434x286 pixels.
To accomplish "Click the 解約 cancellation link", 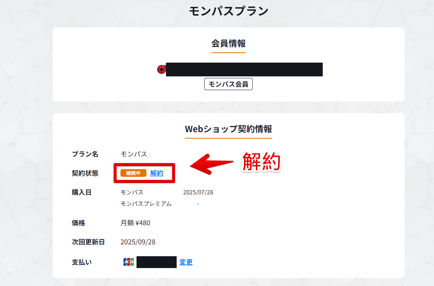I will 157,173.
